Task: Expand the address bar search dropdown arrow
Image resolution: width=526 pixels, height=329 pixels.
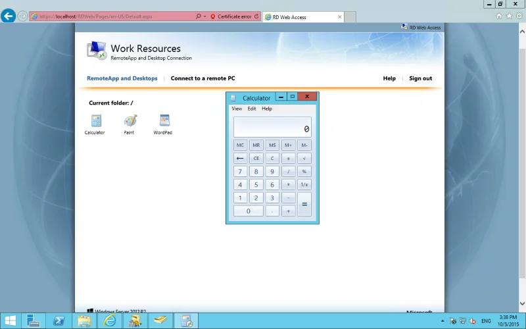Action: coord(204,16)
